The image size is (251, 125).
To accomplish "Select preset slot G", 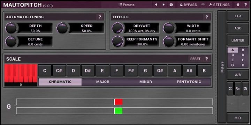I will tap(233, 65).
